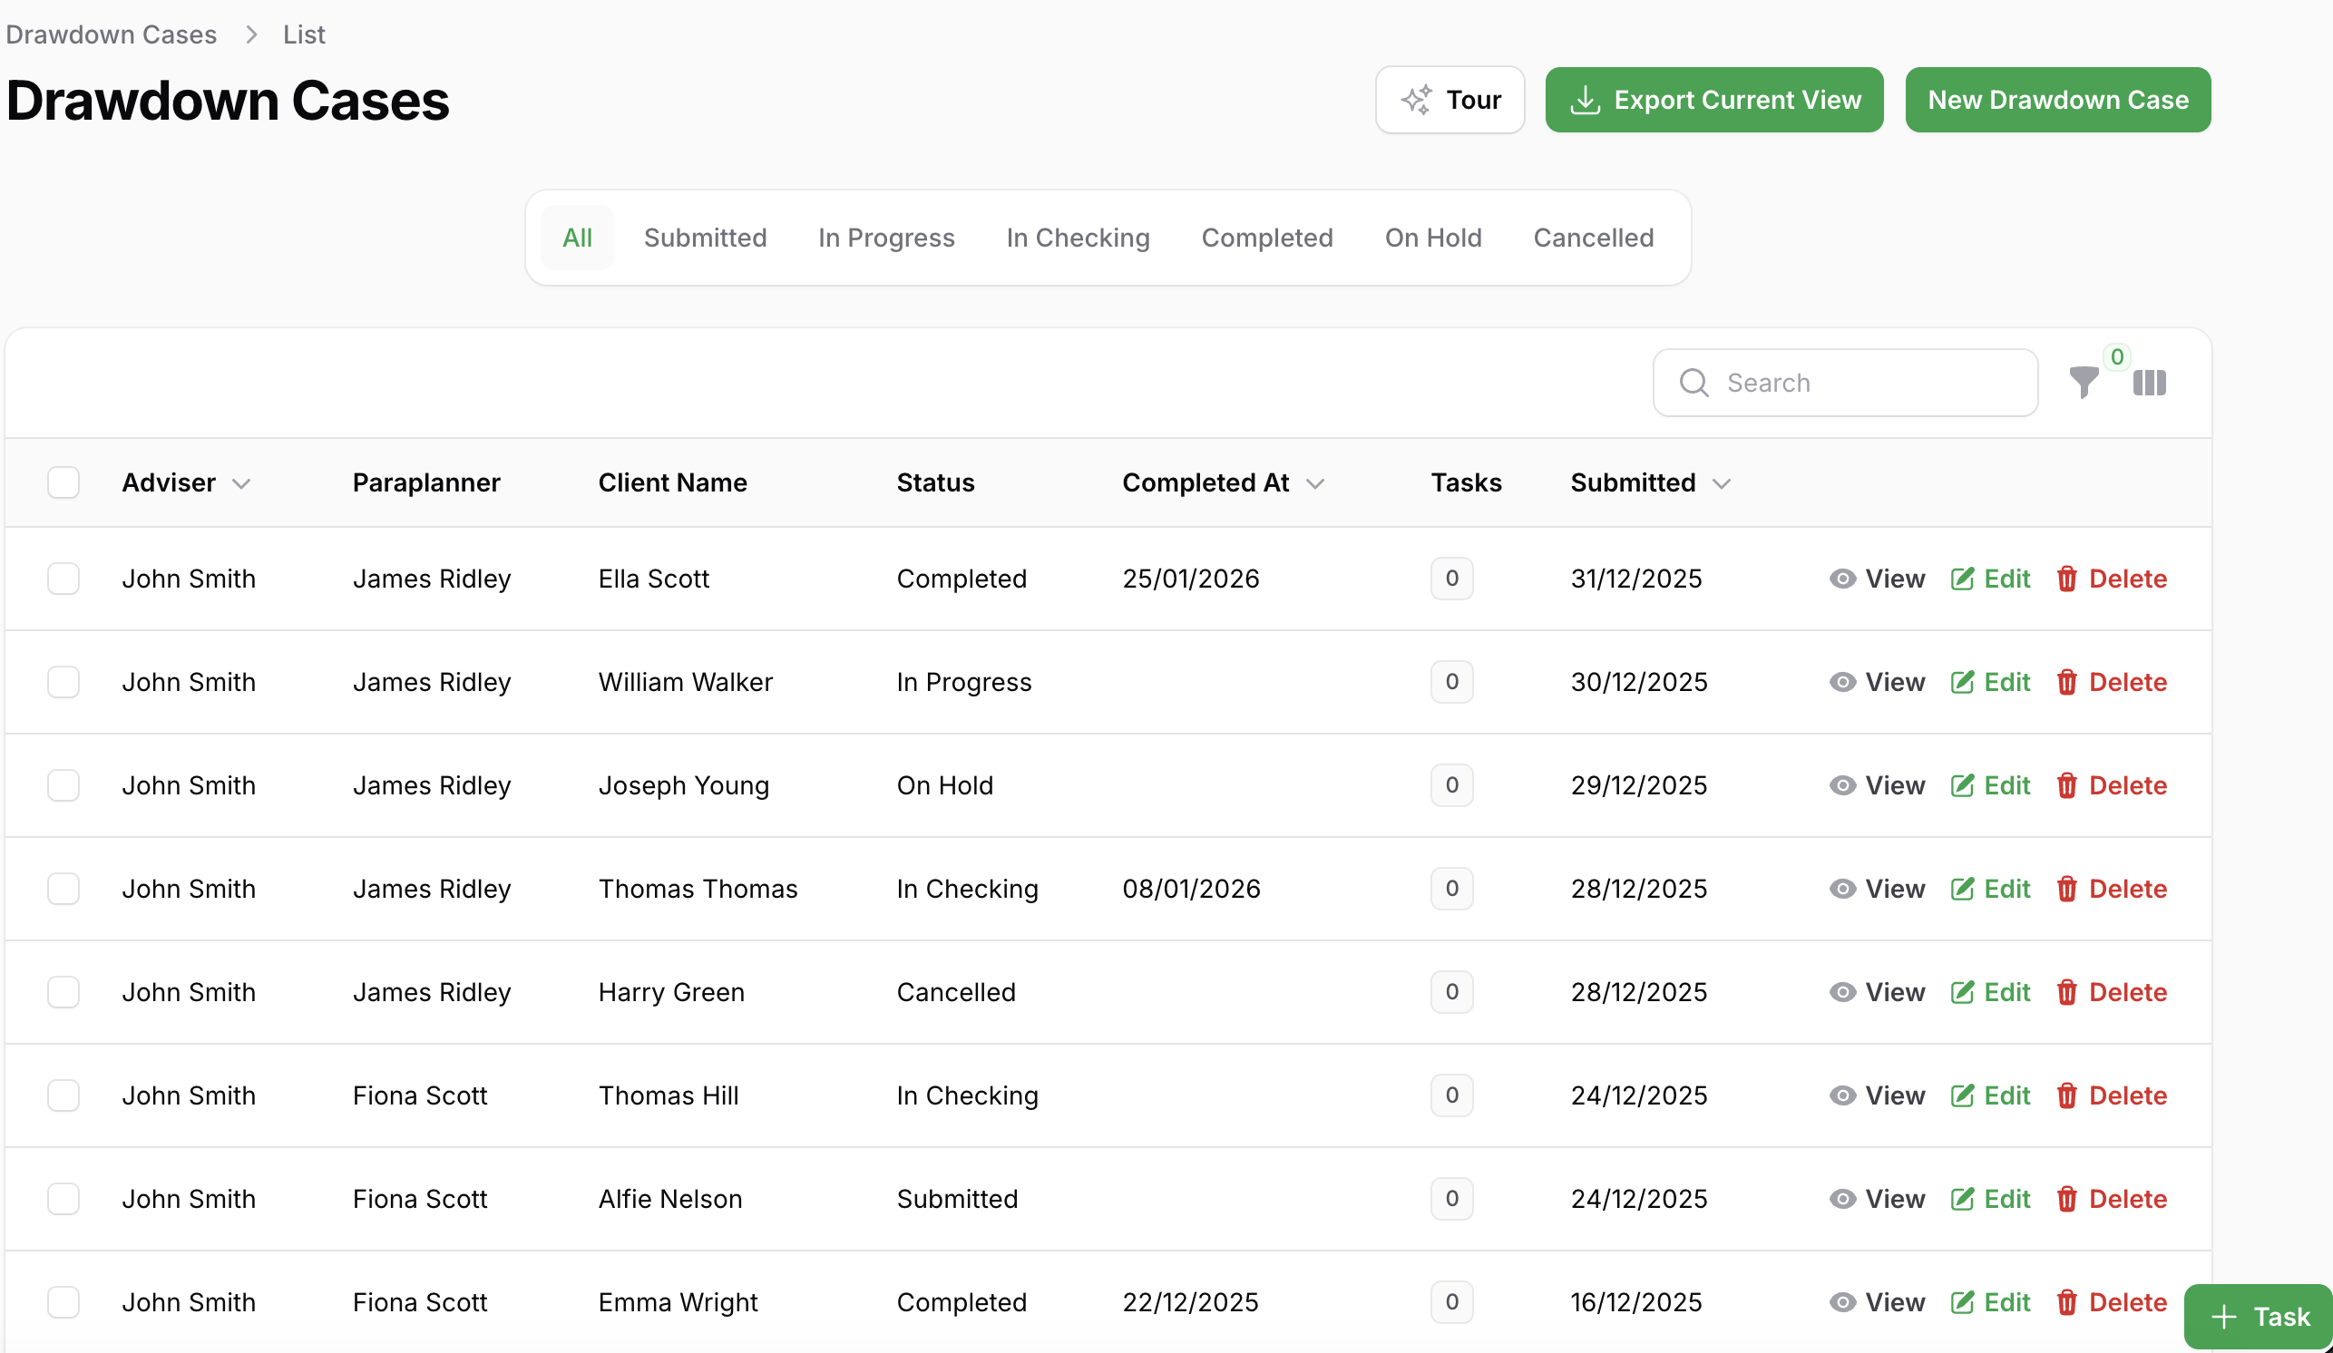The image size is (2333, 1353).
Task: Click the trash Delete icon for Thomas Hill
Action: click(x=2066, y=1095)
